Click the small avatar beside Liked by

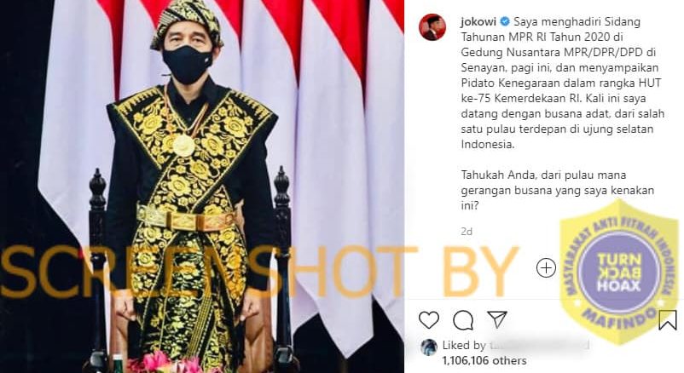tap(429, 347)
